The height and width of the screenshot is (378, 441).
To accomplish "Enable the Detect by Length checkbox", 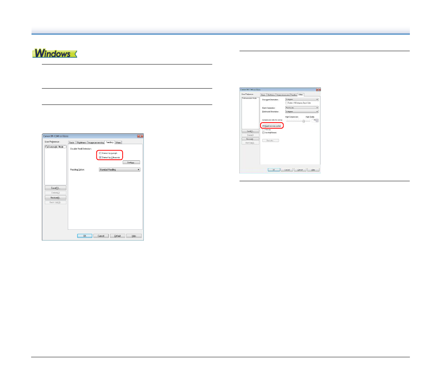I will 100,153.
